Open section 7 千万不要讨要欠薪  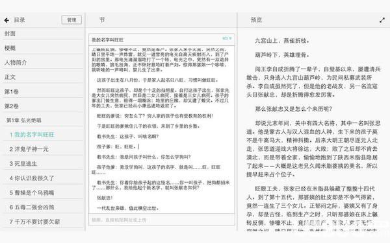[44, 222]
